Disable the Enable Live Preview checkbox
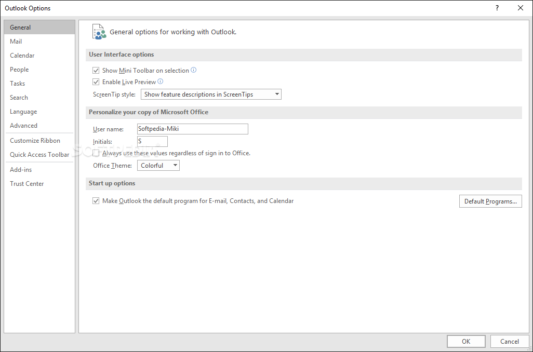 (x=96, y=82)
